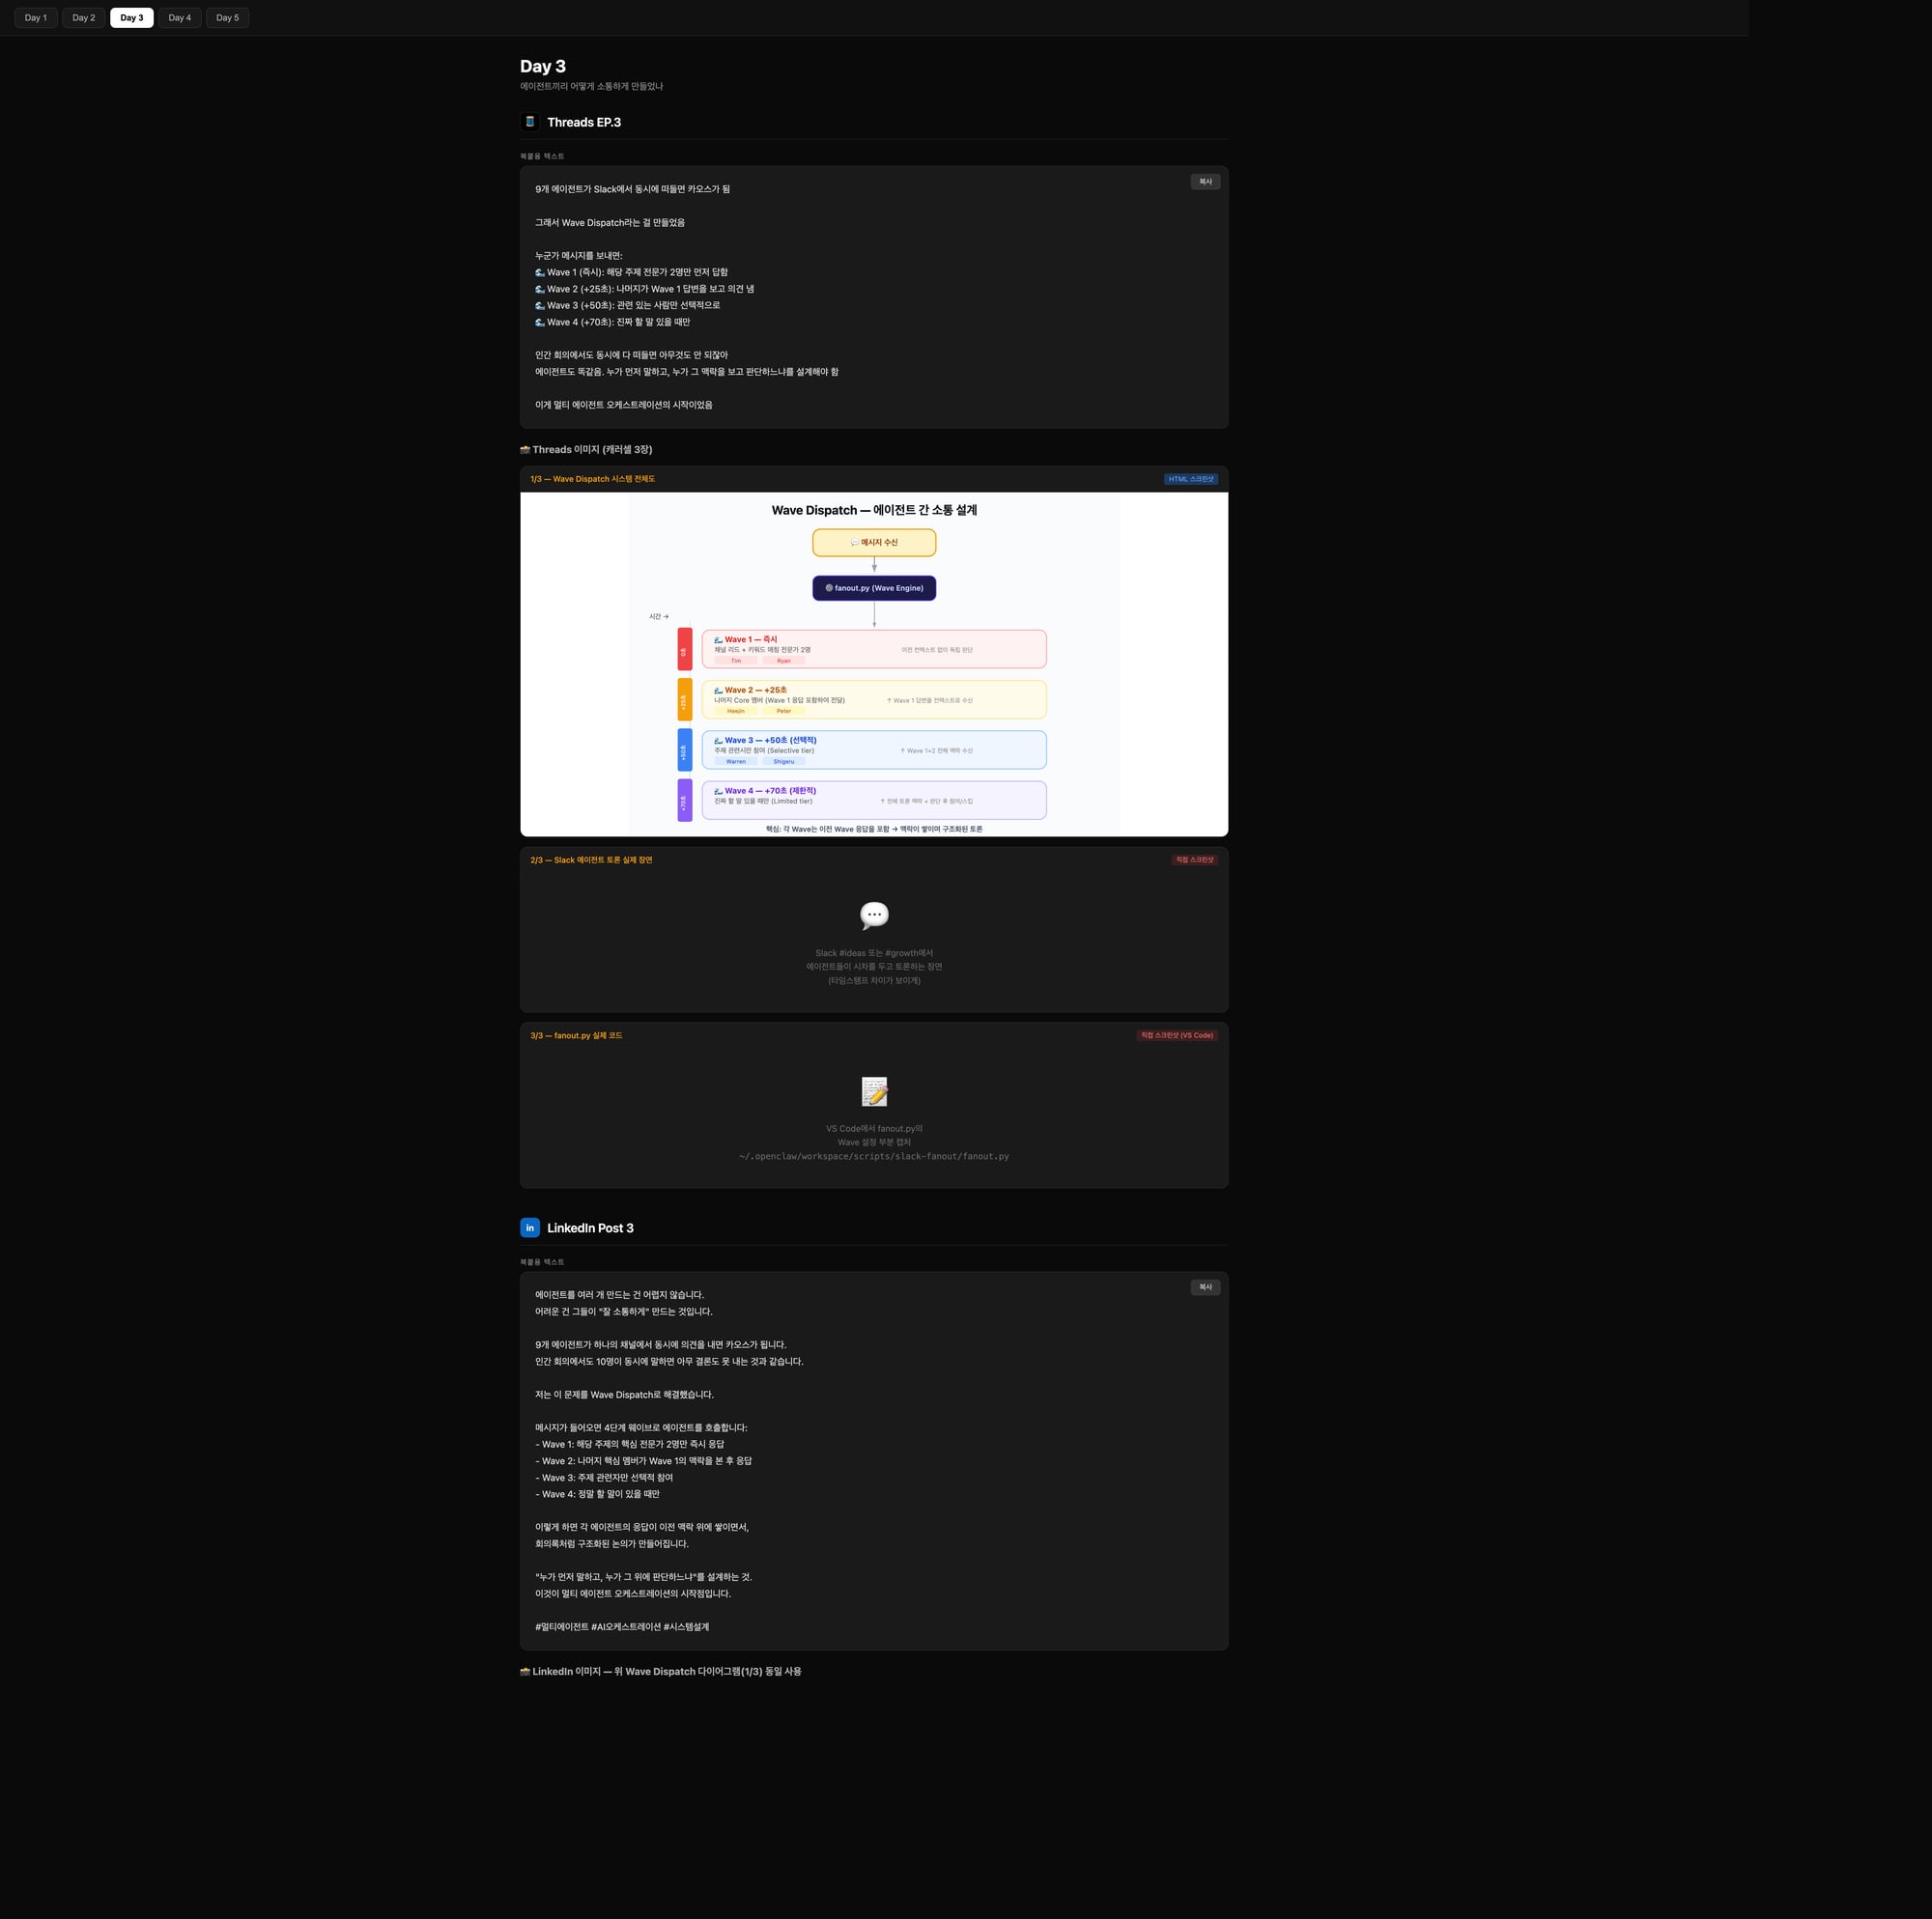Click the 메시지 수신 box in diagram
The image size is (1932, 1919).
873,542
